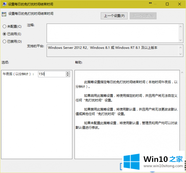Click inside the 注释 comment text area
The image size is (186, 173).
[112, 33]
